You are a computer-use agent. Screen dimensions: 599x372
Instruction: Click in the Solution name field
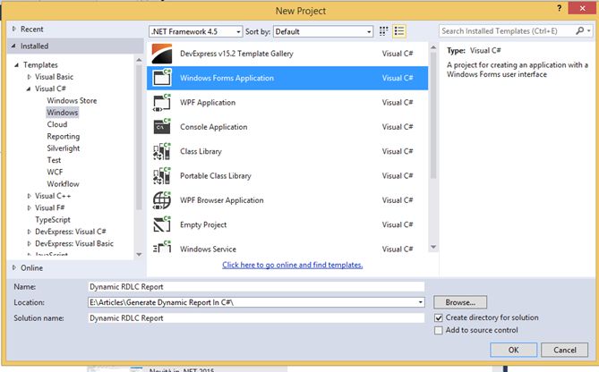(x=256, y=317)
